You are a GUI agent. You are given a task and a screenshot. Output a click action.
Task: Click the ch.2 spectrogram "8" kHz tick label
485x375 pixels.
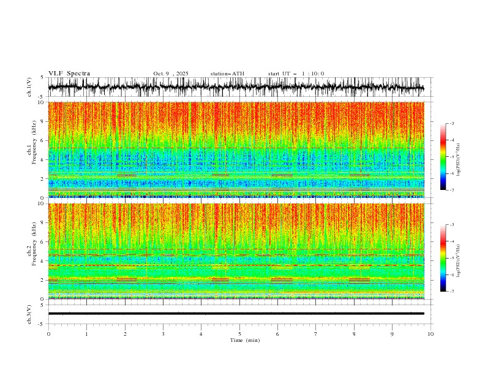point(42,223)
